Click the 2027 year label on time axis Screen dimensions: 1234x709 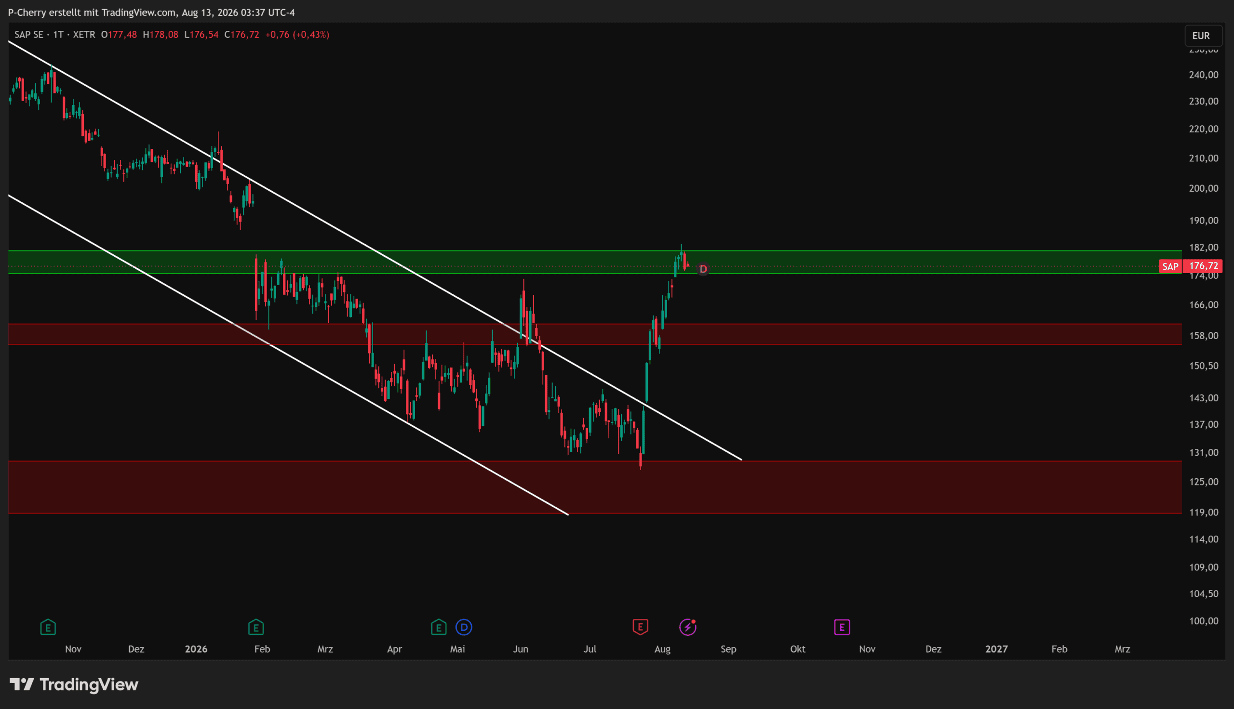click(996, 649)
